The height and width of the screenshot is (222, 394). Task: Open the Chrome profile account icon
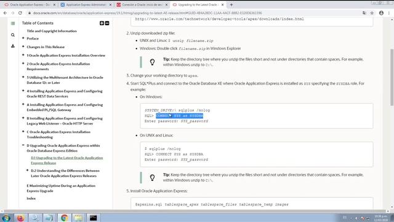(381, 13)
